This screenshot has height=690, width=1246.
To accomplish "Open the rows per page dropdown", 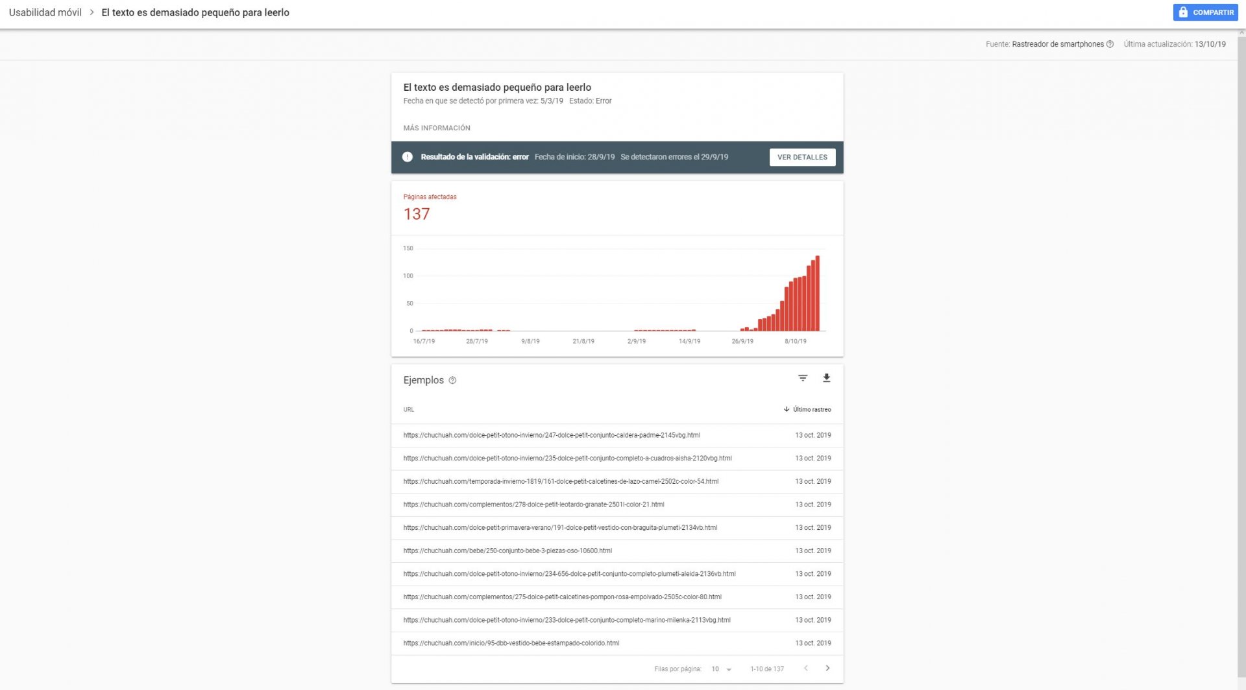I will point(722,669).
